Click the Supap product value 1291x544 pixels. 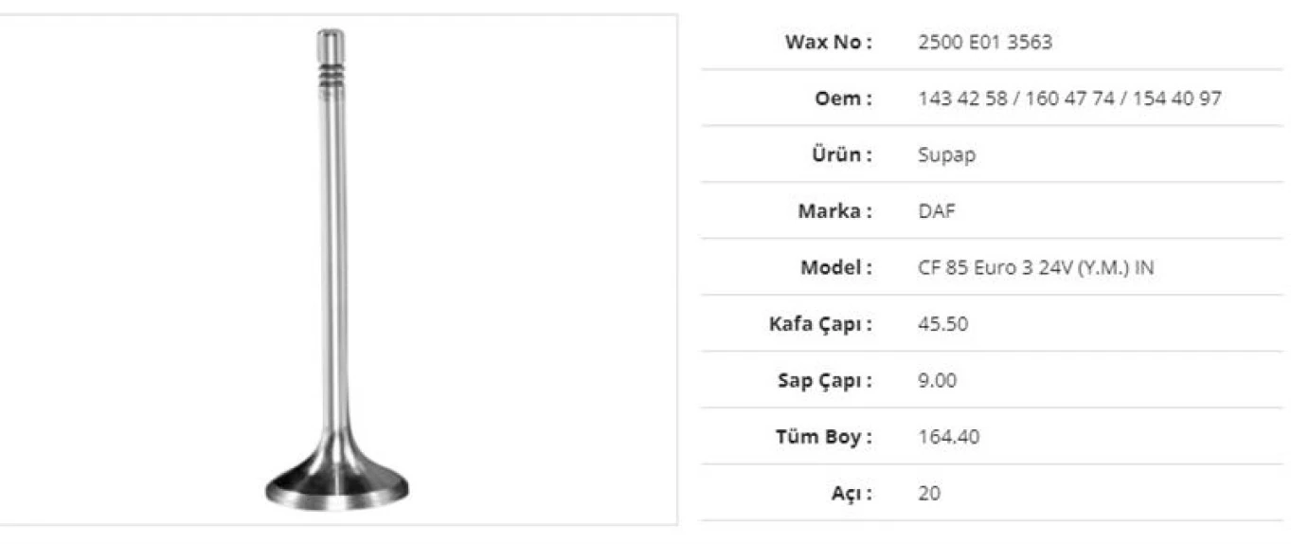tap(946, 154)
